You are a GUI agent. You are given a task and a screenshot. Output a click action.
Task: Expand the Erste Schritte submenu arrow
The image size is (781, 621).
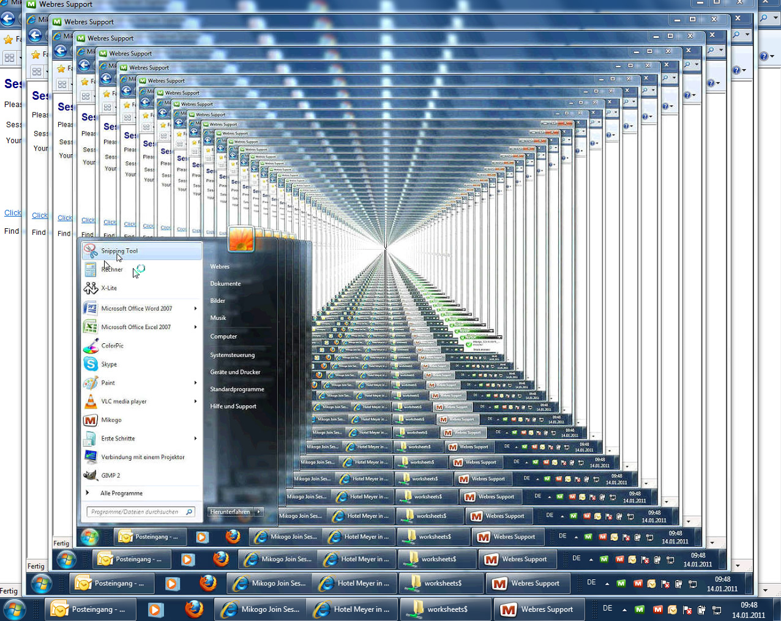coord(195,439)
